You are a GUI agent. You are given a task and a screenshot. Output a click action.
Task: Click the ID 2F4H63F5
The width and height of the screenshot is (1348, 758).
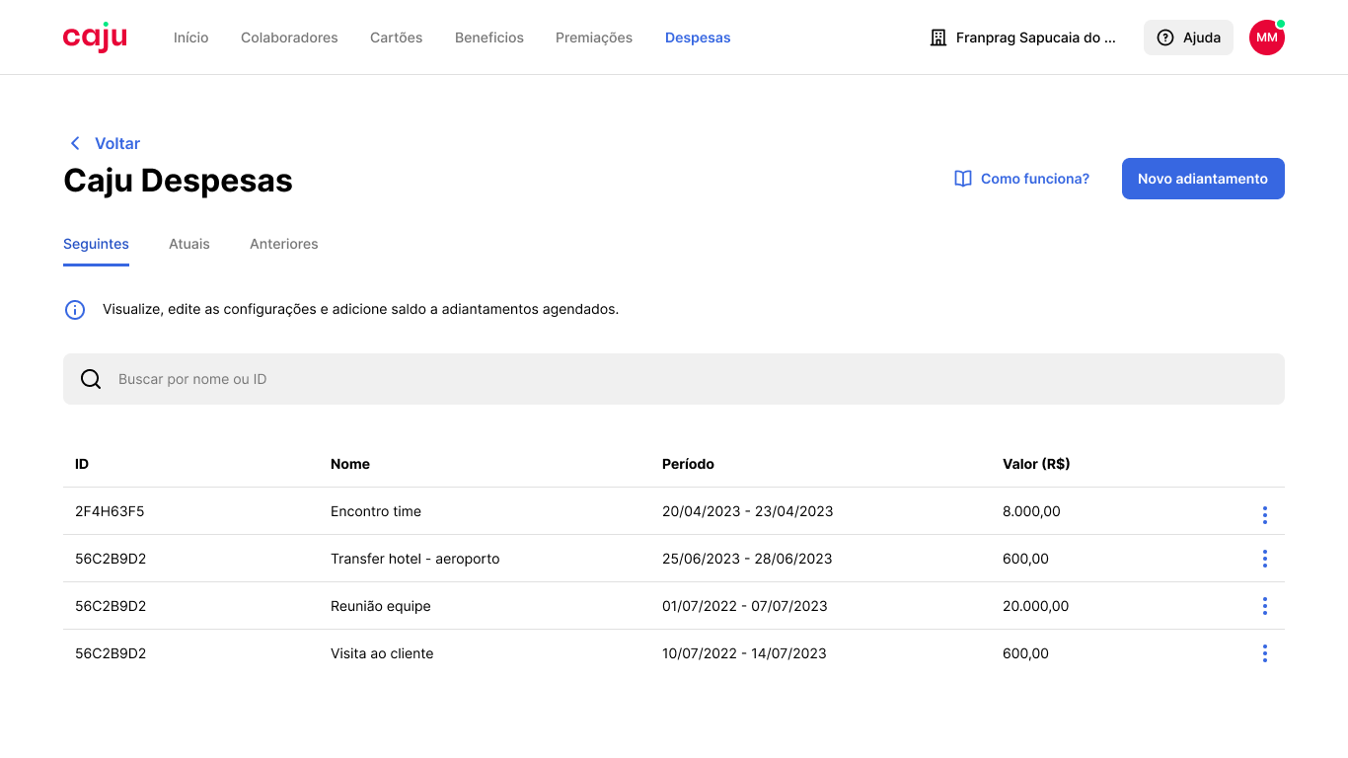[110, 511]
